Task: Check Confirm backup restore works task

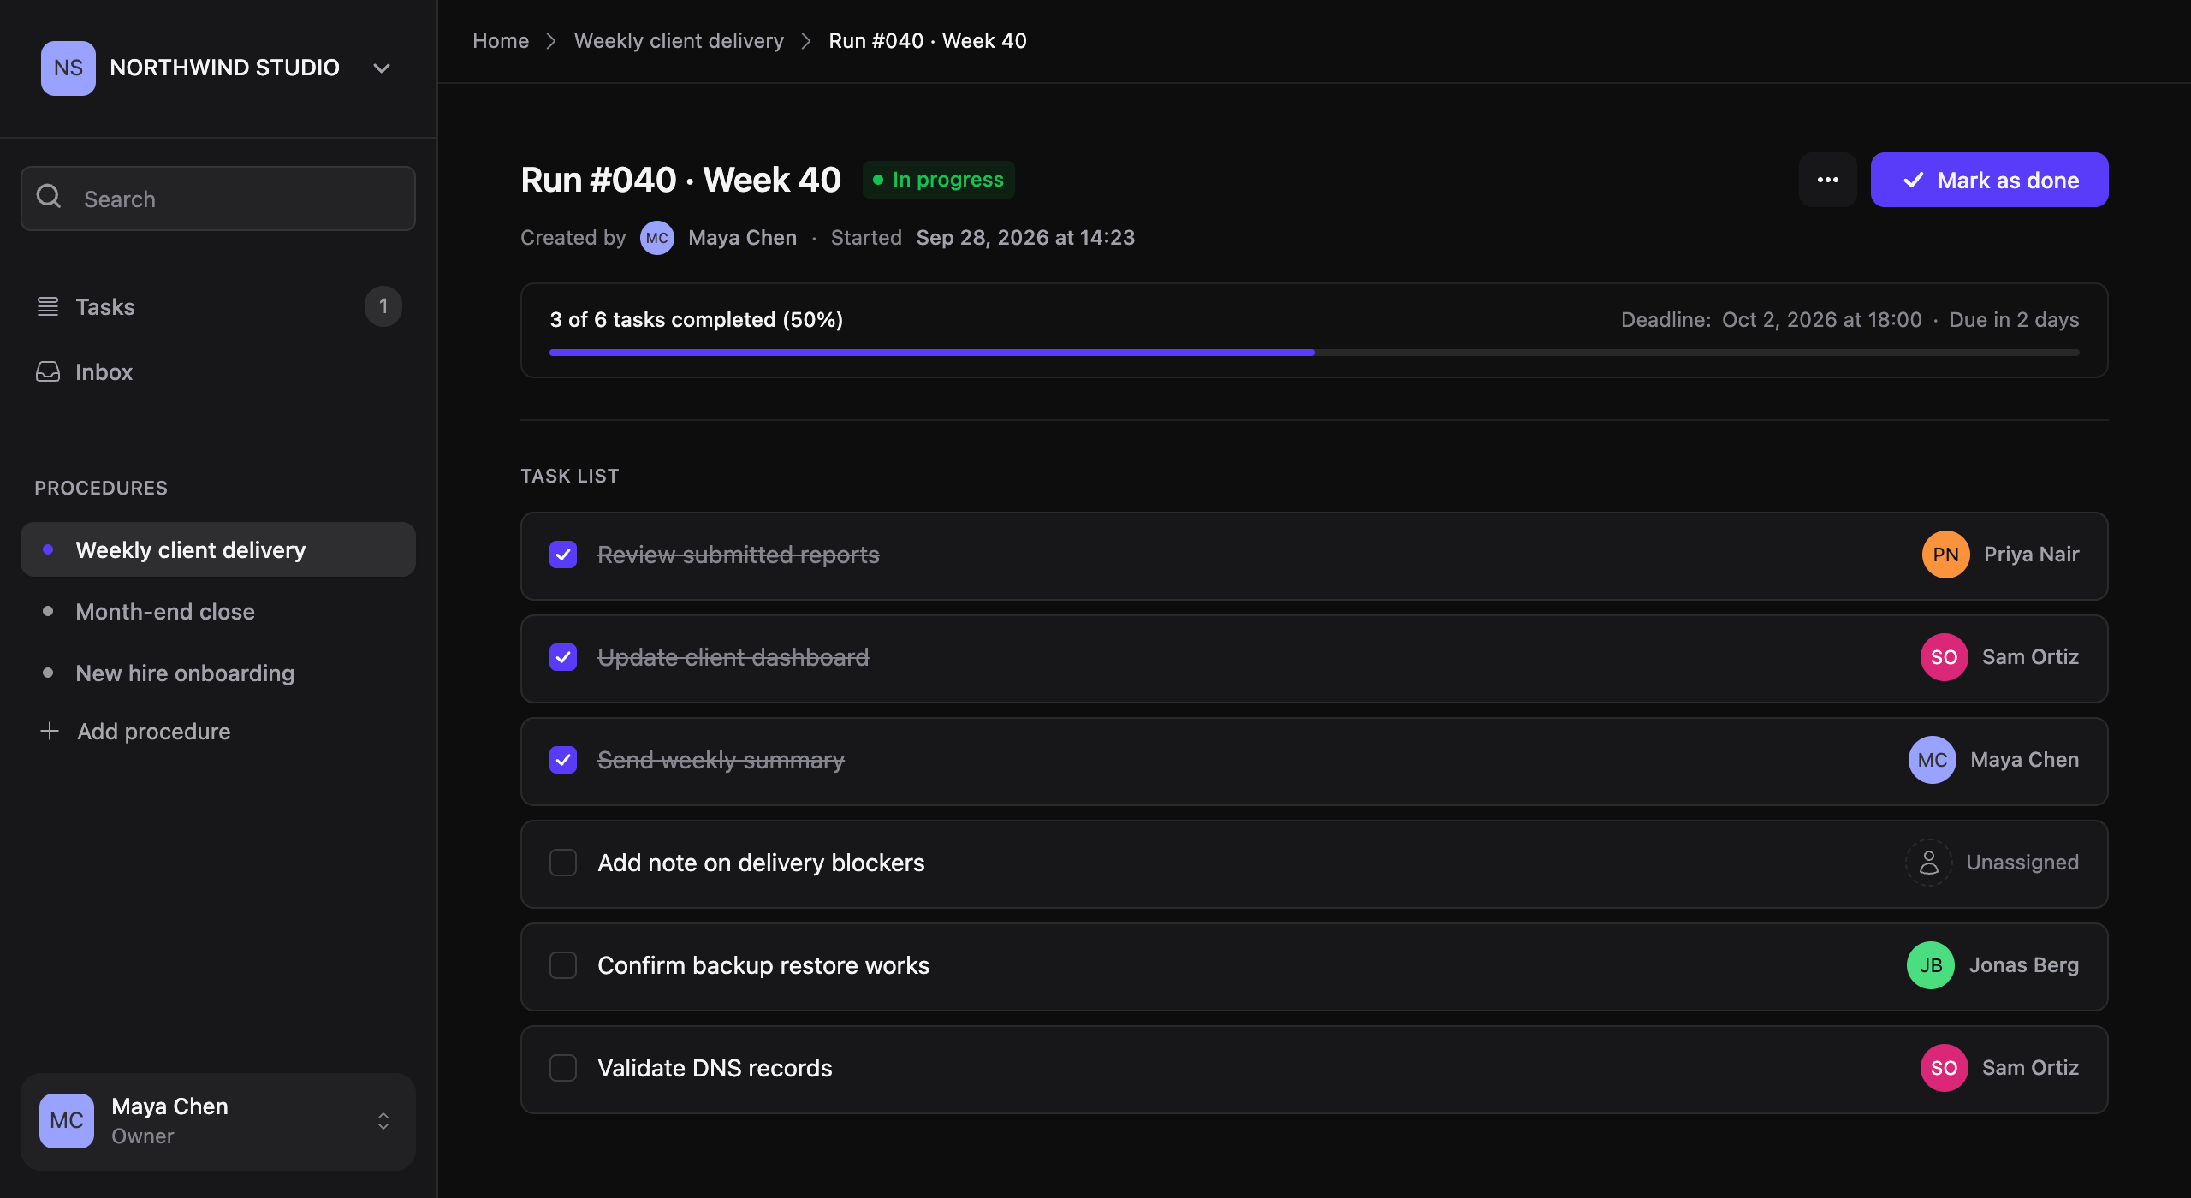Action: pos(563,965)
